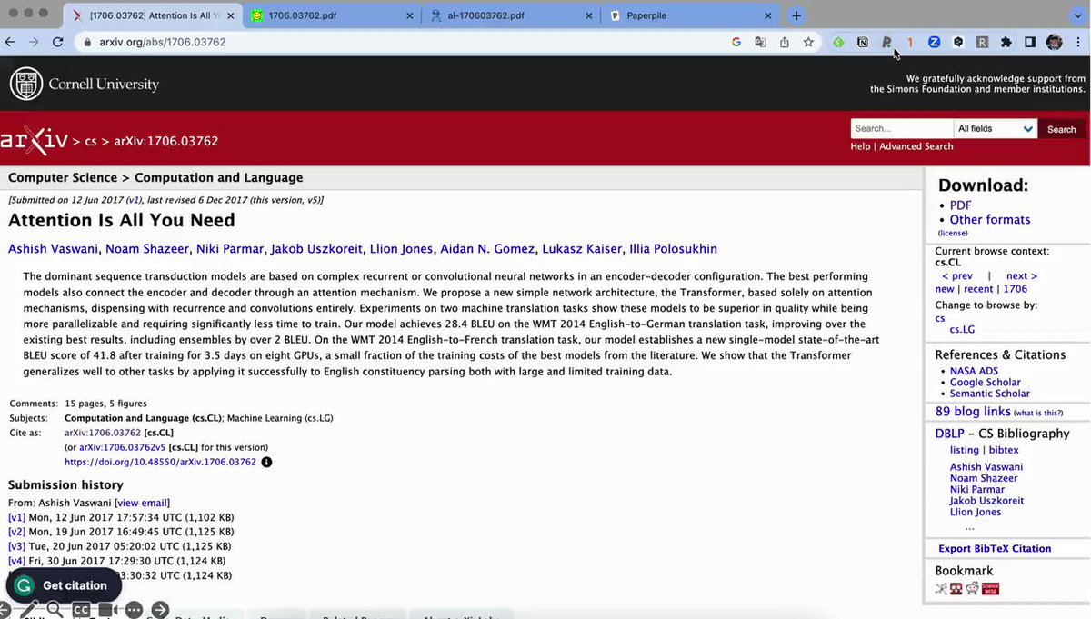Open the Zotero-style blue Z extension

coord(934,42)
